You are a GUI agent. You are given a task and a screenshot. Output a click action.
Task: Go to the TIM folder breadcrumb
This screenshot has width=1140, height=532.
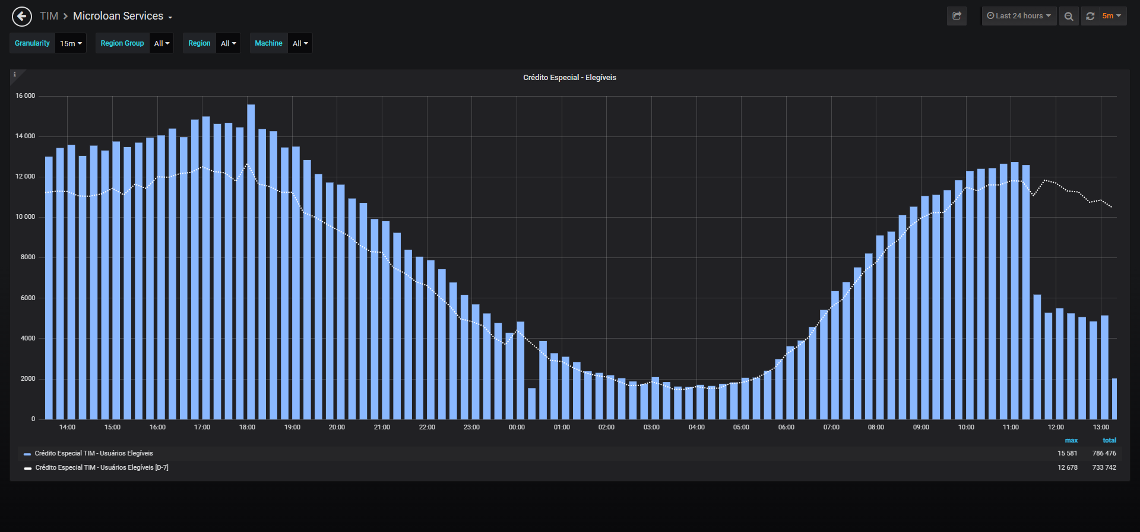(x=49, y=16)
